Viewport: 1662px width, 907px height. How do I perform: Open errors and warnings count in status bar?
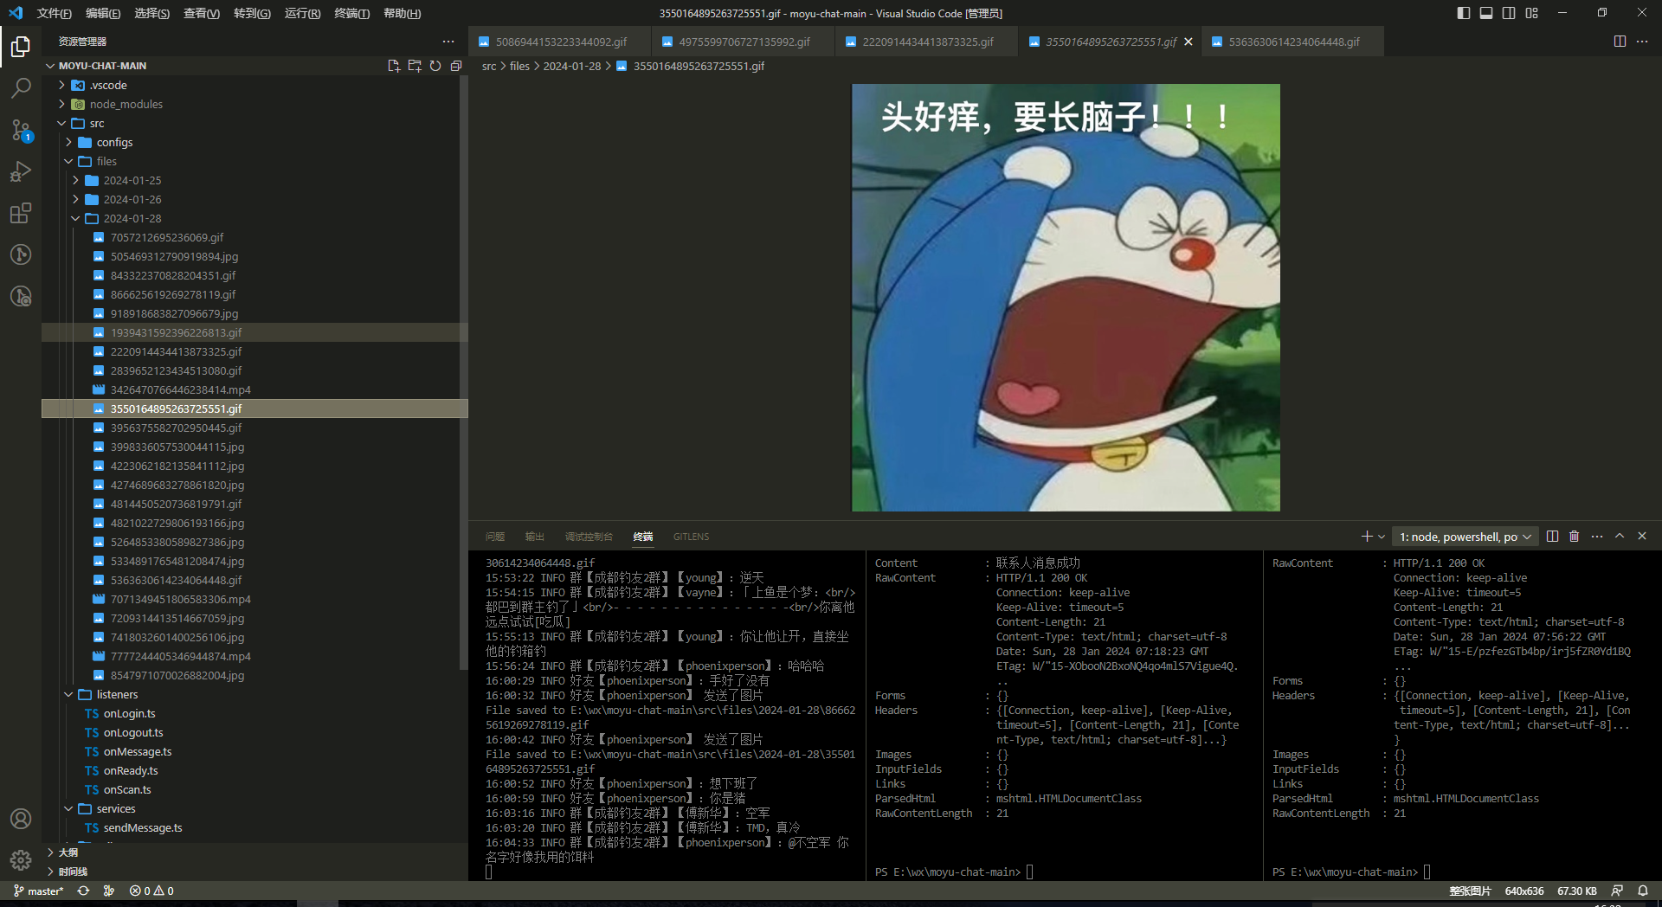(x=151, y=891)
